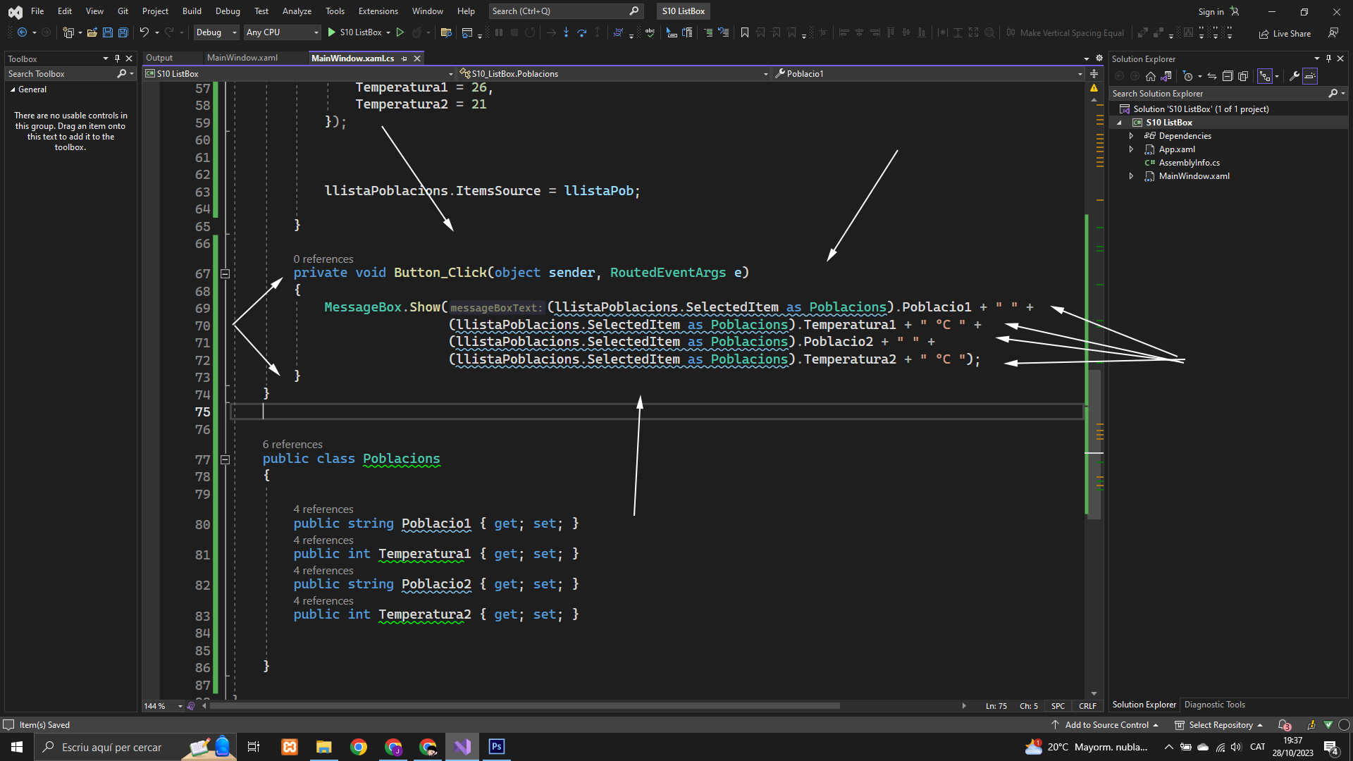Click Add to Source Control
Image resolution: width=1353 pixels, height=761 pixels.
(1106, 725)
